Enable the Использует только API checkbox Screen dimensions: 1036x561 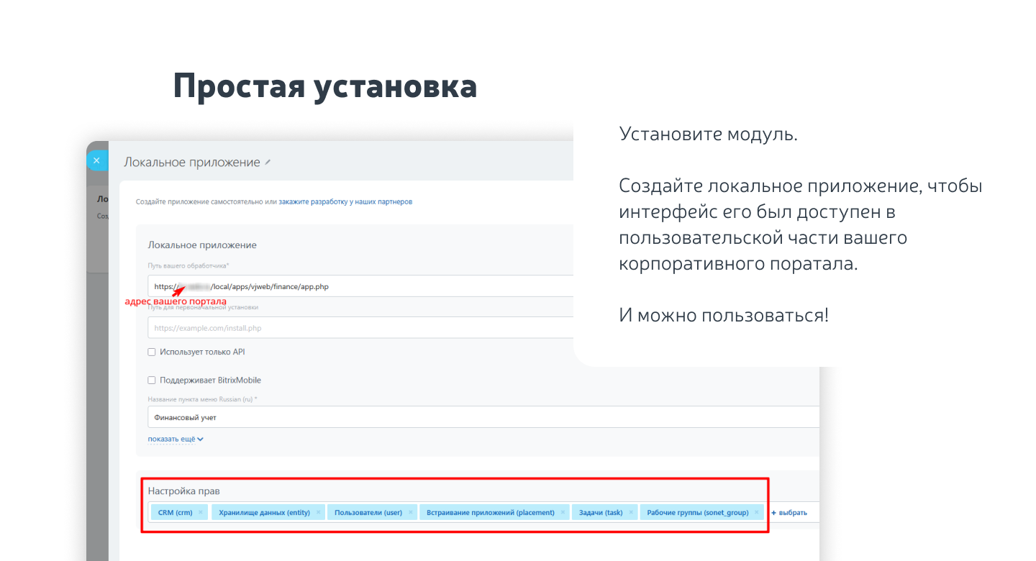[152, 352]
